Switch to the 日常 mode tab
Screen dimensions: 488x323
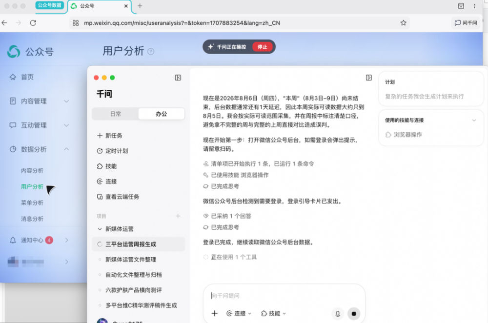coord(116,114)
